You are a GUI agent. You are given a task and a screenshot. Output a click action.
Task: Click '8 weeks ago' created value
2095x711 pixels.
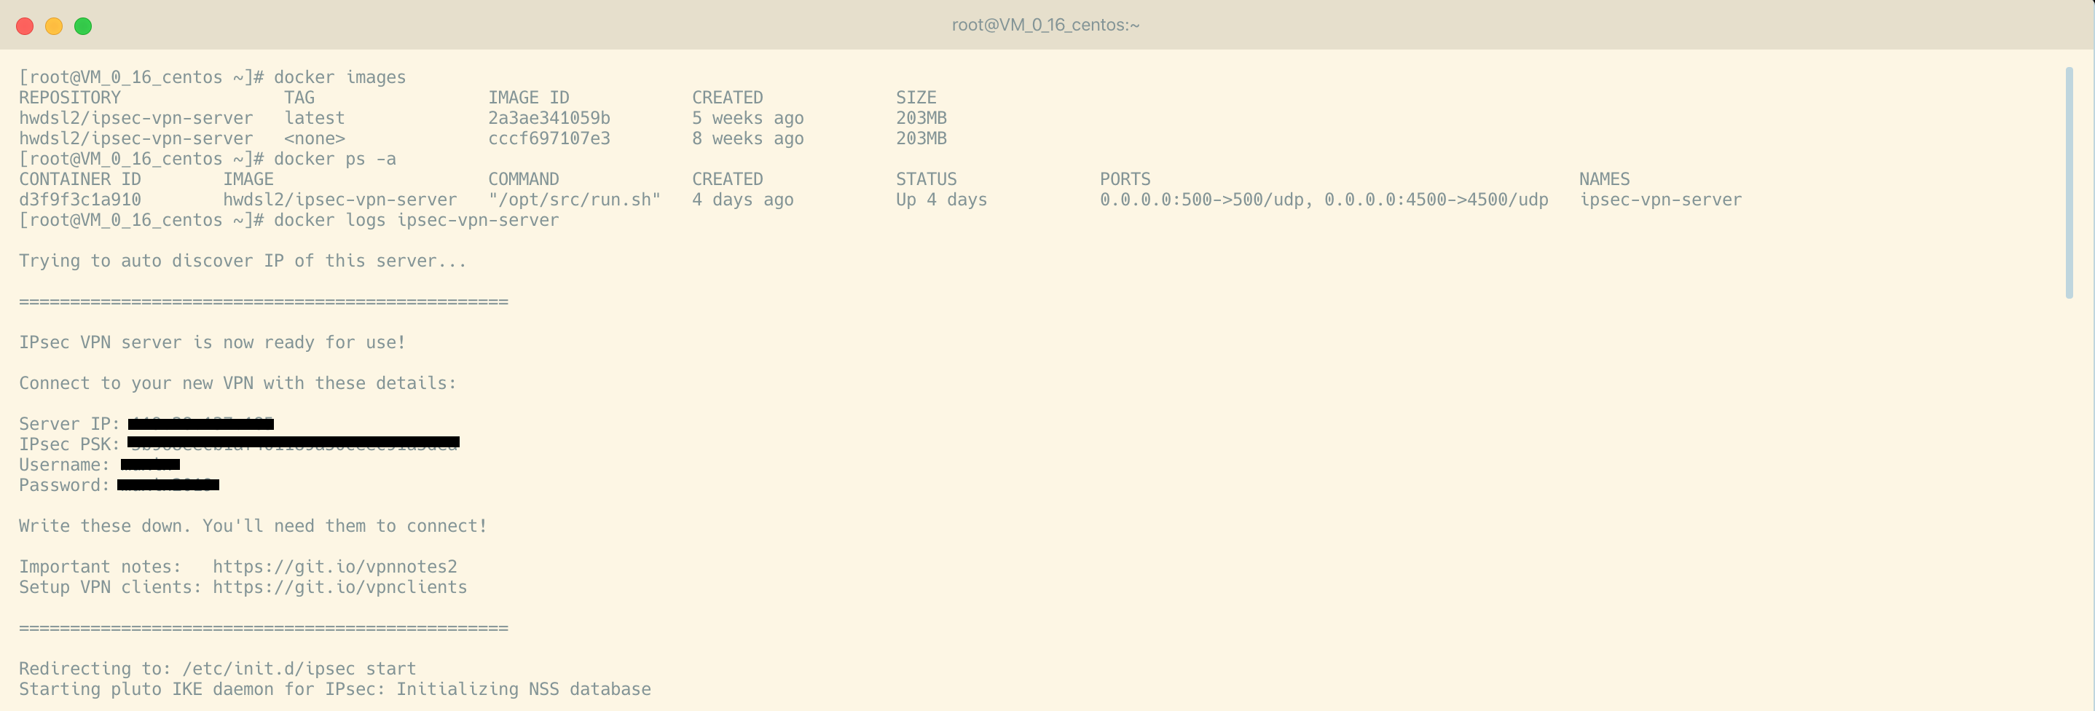[x=748, y=138]
